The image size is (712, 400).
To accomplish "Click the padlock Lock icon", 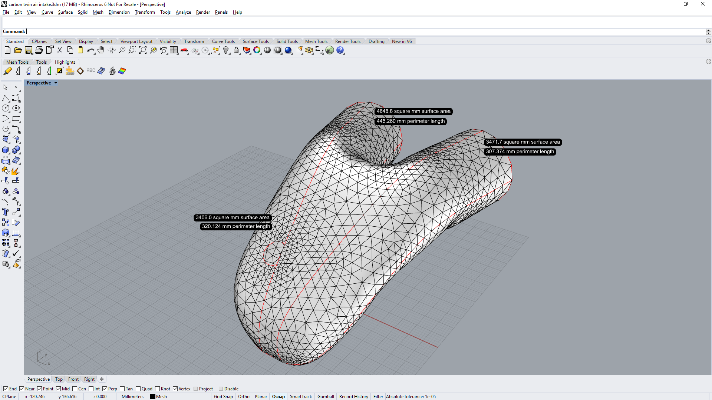I will click(x=236, y=50).
